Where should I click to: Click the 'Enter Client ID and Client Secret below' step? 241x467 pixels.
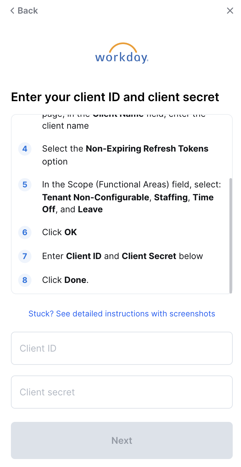point(122,256)
